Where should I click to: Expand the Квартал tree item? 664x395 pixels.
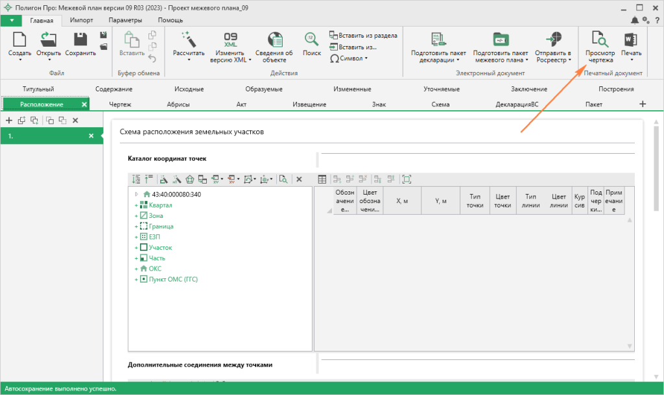[136, 205]
